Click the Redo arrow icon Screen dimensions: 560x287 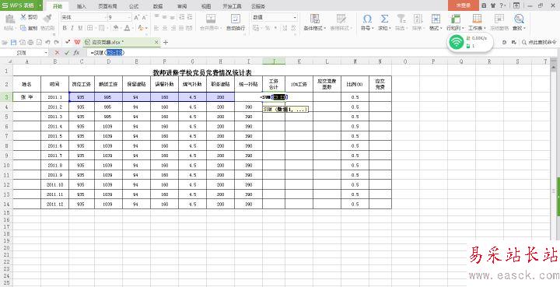tap(56, 42)
